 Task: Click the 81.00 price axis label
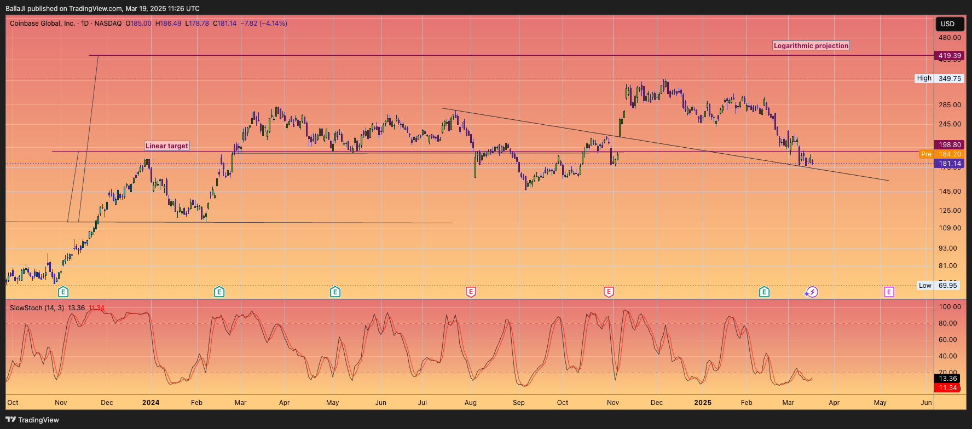[x=947, y=266]
